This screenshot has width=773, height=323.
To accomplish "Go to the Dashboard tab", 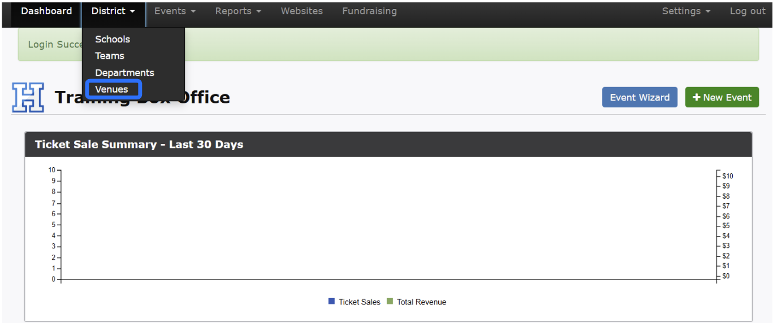I will coord(46,11).
